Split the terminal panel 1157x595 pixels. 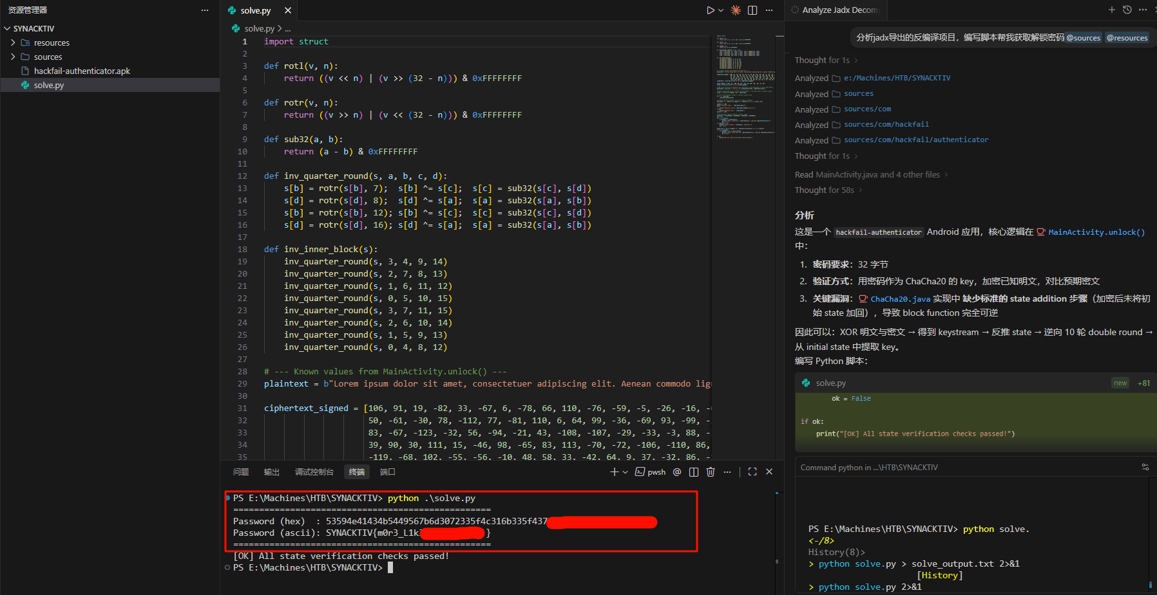[x=694, y=472]
